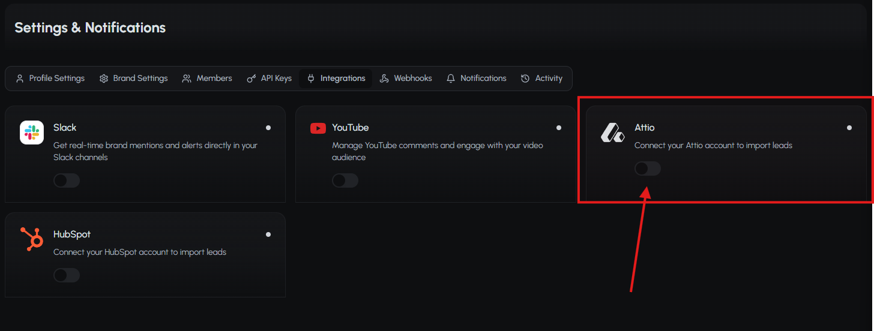
Task: Click the Connect your HubSpot account description
Action: click(140, 252)
